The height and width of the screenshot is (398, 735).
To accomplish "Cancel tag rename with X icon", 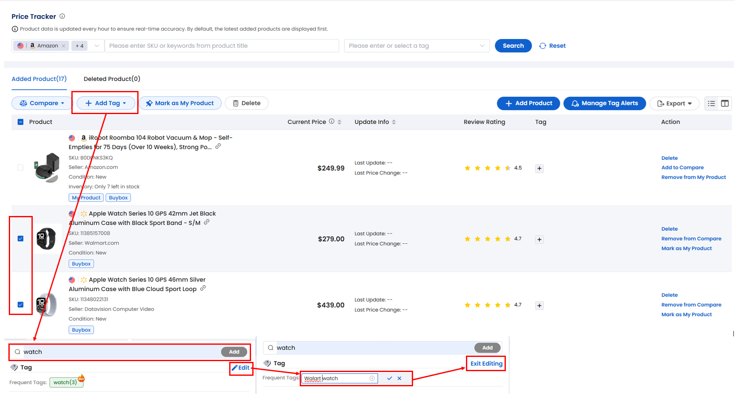I will tap(399, 378).
